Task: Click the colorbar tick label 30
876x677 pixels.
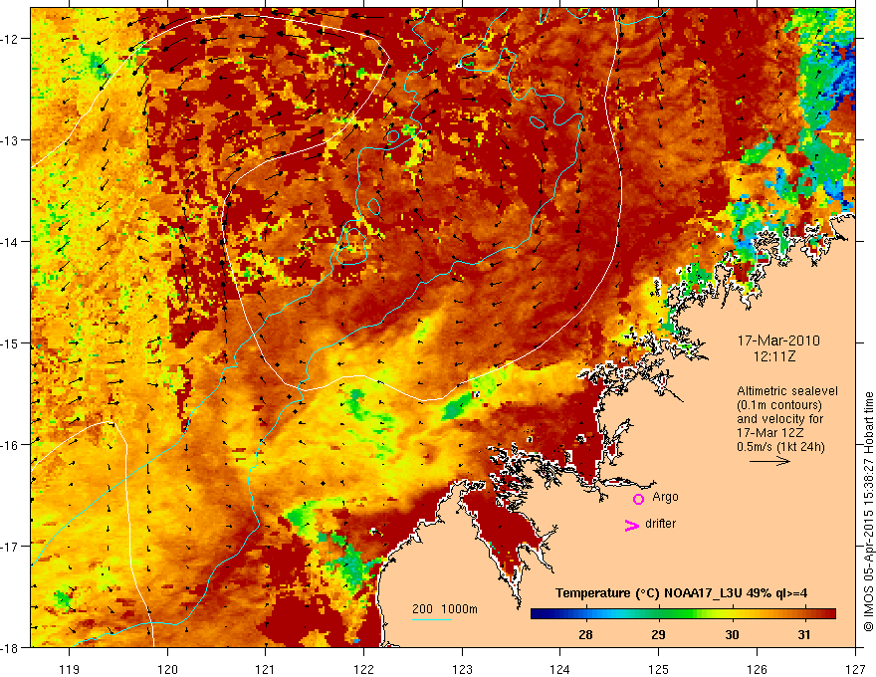Action: [x=732, y=634]
